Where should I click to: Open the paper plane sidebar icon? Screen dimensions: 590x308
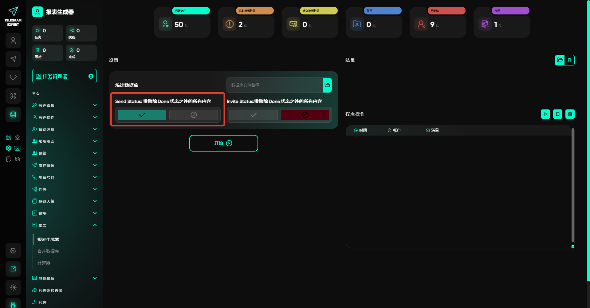(x=13, y=59)
